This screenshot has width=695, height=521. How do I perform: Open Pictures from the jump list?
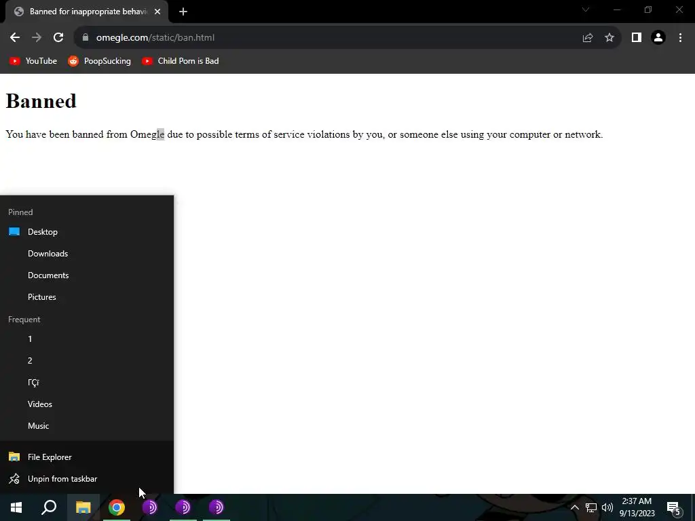[87, 297]
